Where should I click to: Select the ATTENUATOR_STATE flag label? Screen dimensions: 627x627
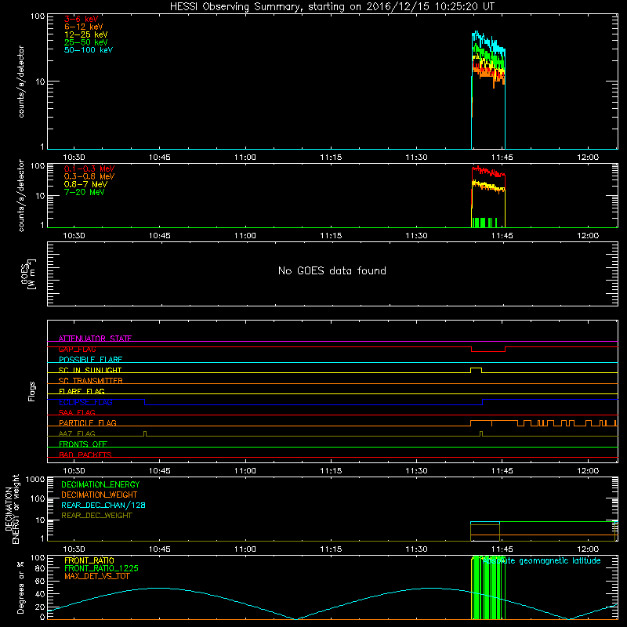pyautogui.click(x=95, y=339)
